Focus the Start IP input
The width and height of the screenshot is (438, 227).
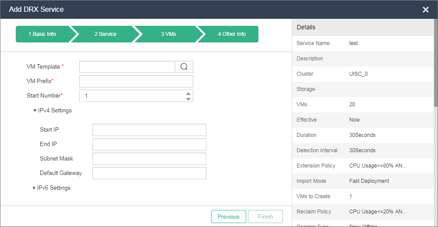[x=149, y=130]
